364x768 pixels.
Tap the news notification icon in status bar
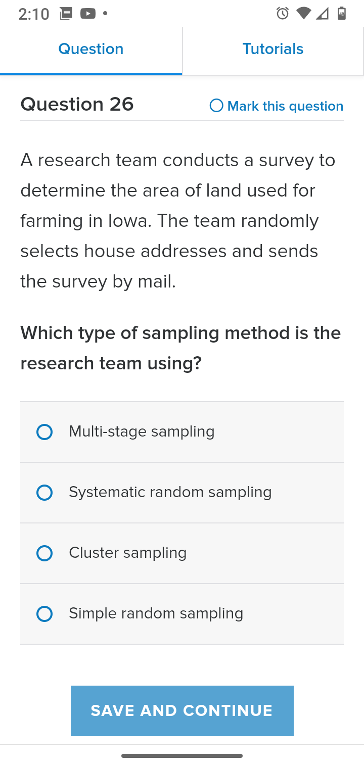pyautogui.click(x=66, y=14)
